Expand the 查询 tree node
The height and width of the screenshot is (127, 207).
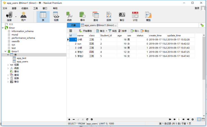pos(8,75)
